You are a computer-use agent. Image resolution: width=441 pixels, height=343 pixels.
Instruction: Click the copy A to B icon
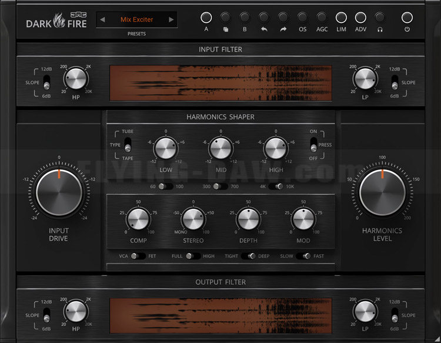pyautogui.click(x=225, y=18)
